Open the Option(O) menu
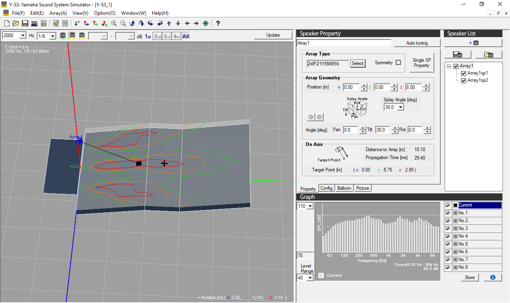Image resolution: width=510 pixels, height=303 pixels. [x=105, y=13]
